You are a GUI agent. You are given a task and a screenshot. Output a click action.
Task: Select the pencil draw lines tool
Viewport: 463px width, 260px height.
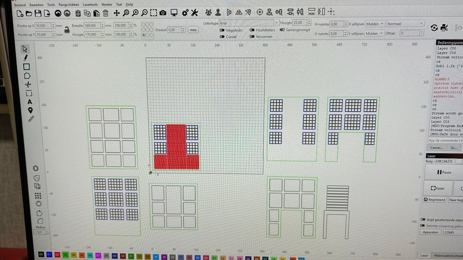(x=26, y=58)
